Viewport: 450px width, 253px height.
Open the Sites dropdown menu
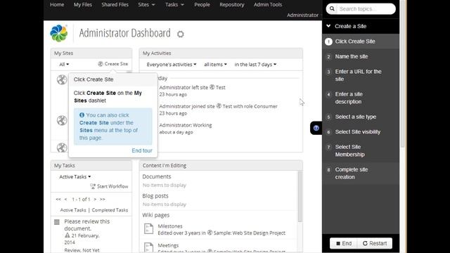[146, 5]
